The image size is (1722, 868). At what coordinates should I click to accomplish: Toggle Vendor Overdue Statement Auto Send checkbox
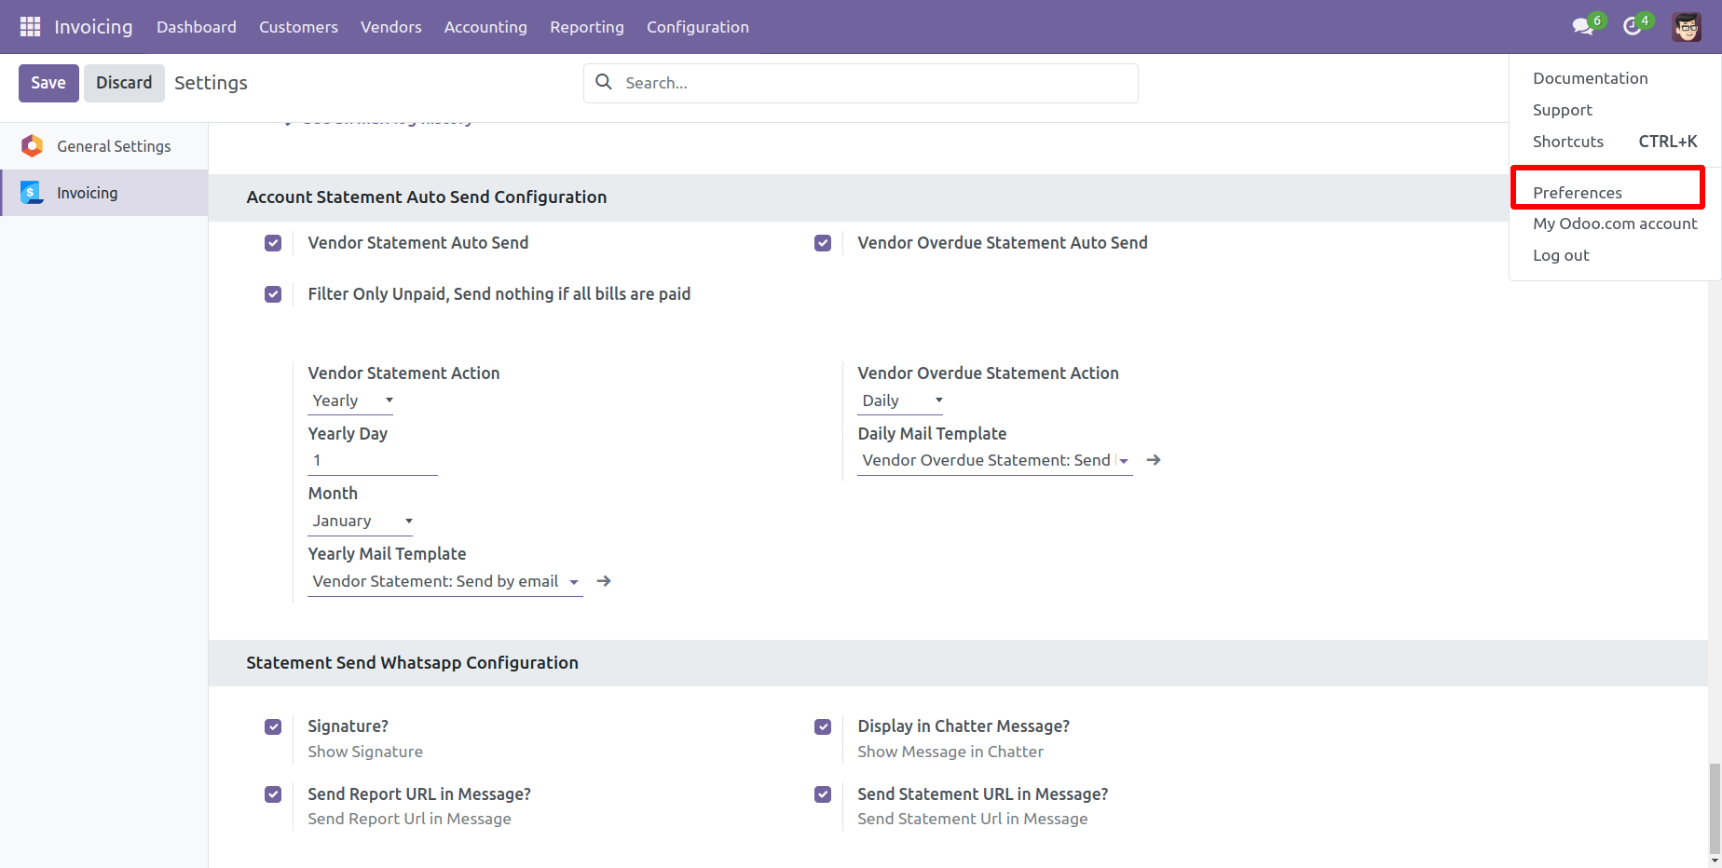pyautogui.click(x=823, y=243)
